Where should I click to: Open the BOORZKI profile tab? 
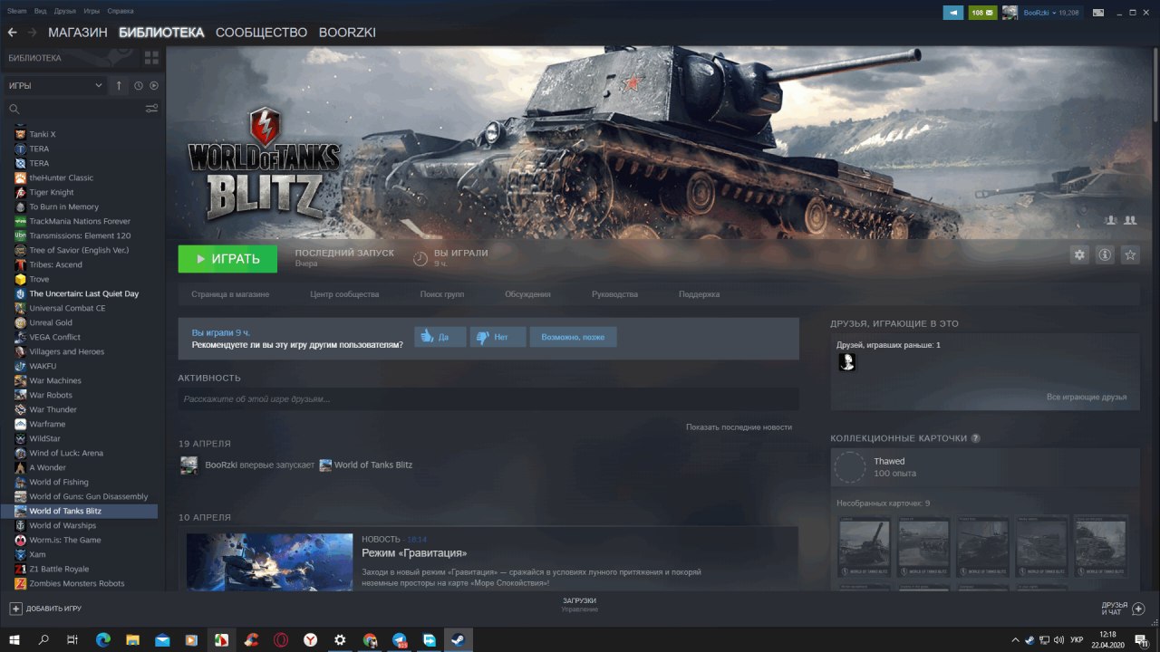(x=347, y=33)
